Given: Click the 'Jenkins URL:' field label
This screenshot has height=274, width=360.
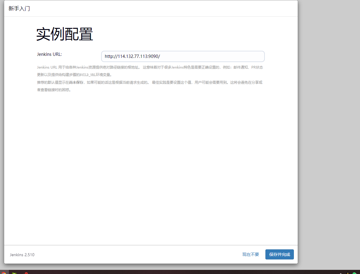Looking at the screenshot, I should point(49,54).
